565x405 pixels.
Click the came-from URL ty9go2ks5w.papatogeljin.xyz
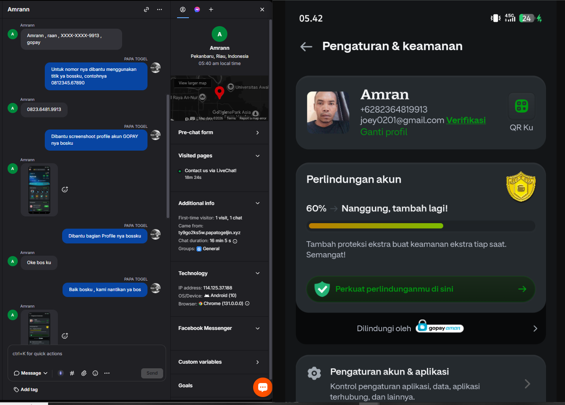(209, 233)
